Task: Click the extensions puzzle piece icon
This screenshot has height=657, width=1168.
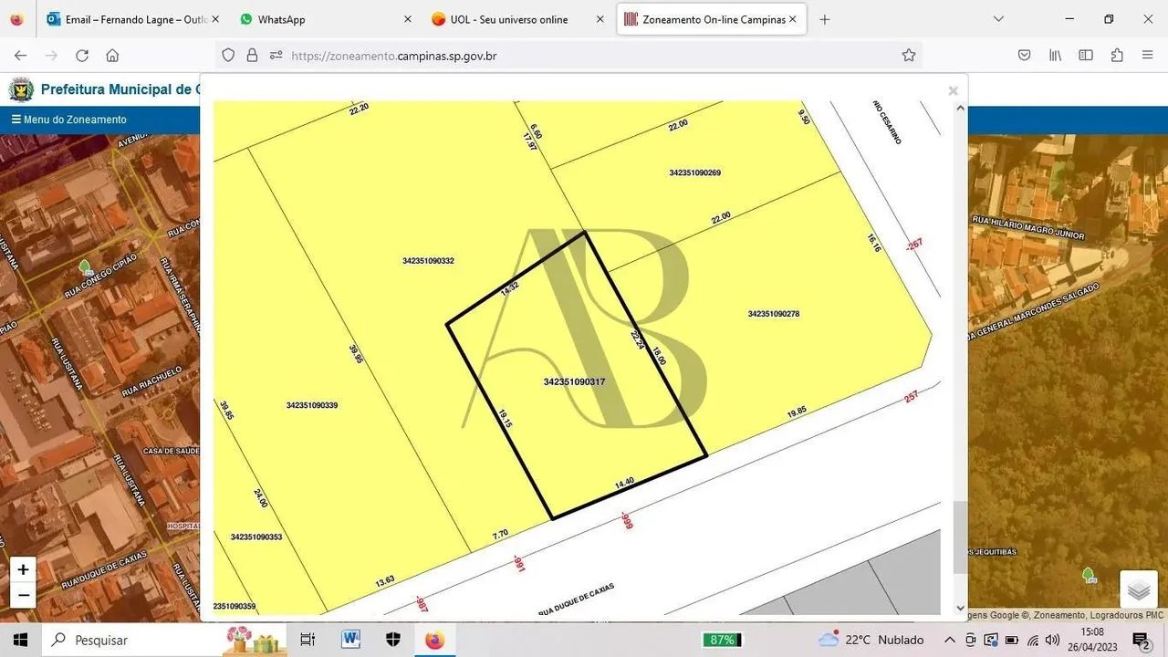Action: [x=1116, y=55]
